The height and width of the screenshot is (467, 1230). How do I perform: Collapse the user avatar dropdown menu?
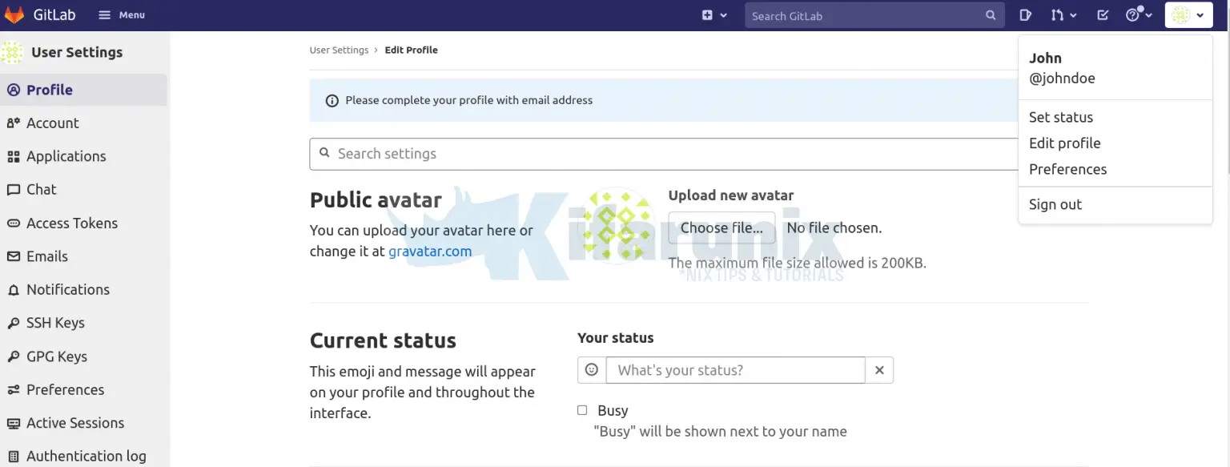click(1188, 15)
